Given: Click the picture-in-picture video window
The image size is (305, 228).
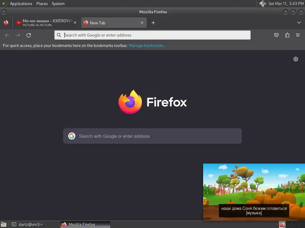Looking at the screenshot, I should pyautogui.click(x=254, y=192).
